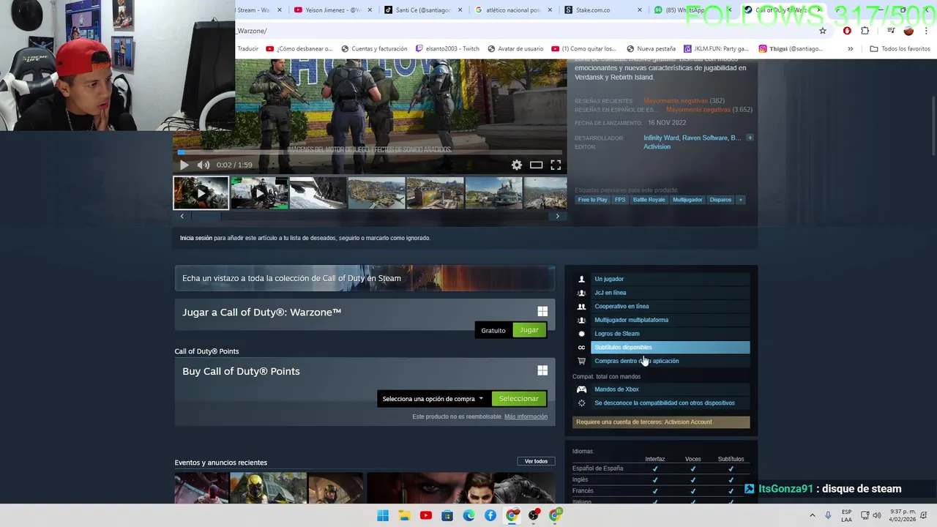This screenshot has height=527, width=937.
Task: Open 'elsanto2003 - Twitch' bookmark
Action: tap(447, 49)
